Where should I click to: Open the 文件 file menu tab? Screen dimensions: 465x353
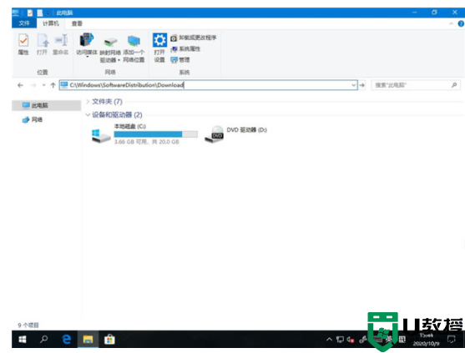(x=24, y=23)
